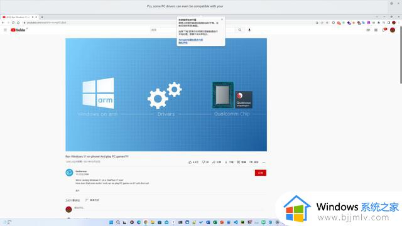Image resolution: width=402 pixels, height=226 pixels.
Task: Subscribe with the red button
Action: (261, 173)
